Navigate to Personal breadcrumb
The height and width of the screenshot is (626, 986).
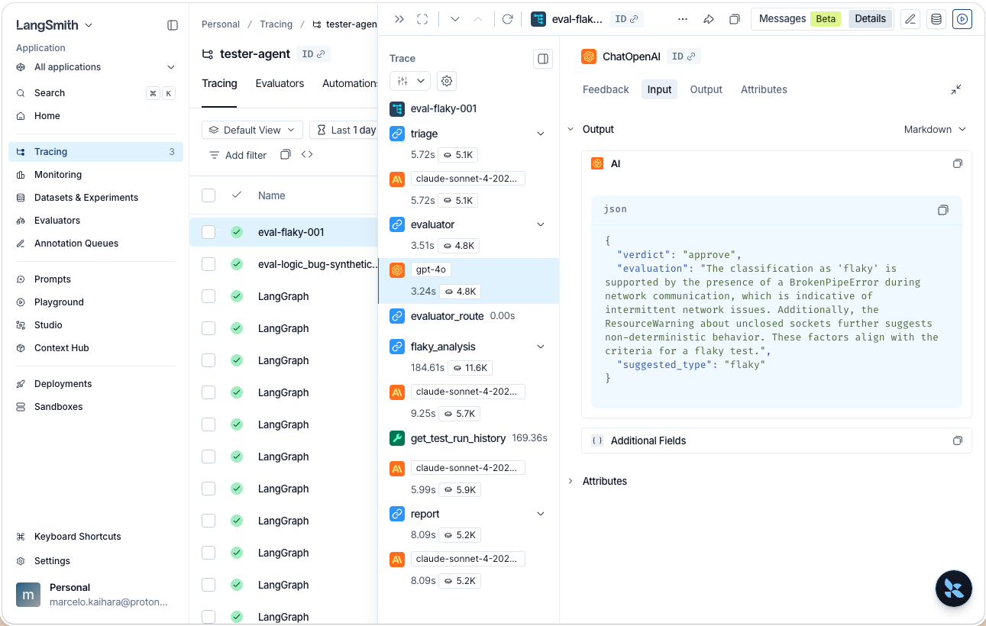(221, 24)
